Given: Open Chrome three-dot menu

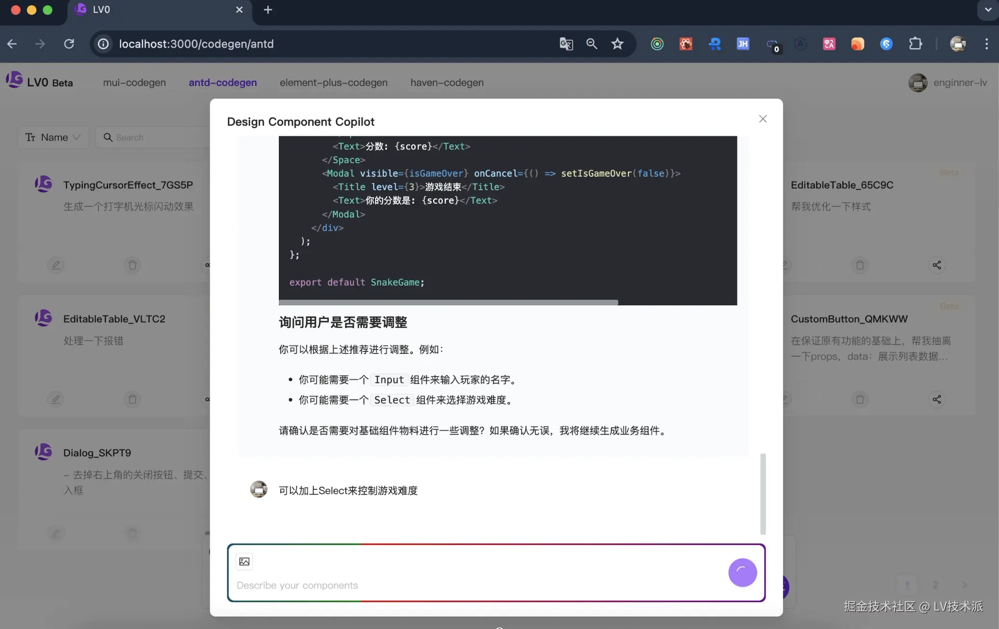Looking at the screenshot, I should click(x=987, y=44).
